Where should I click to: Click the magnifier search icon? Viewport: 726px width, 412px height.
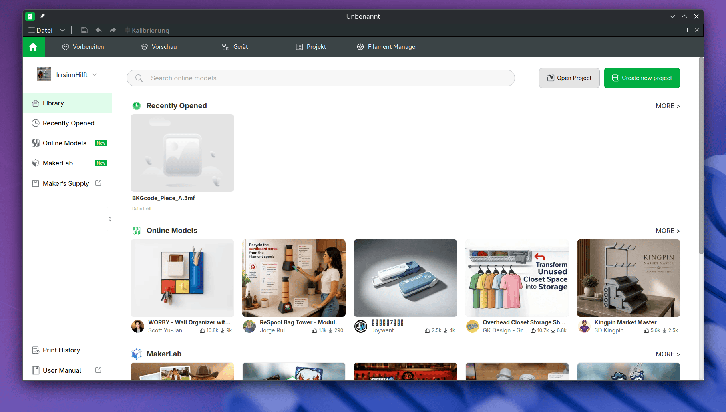pyautogui.click(x=139, y=78)
